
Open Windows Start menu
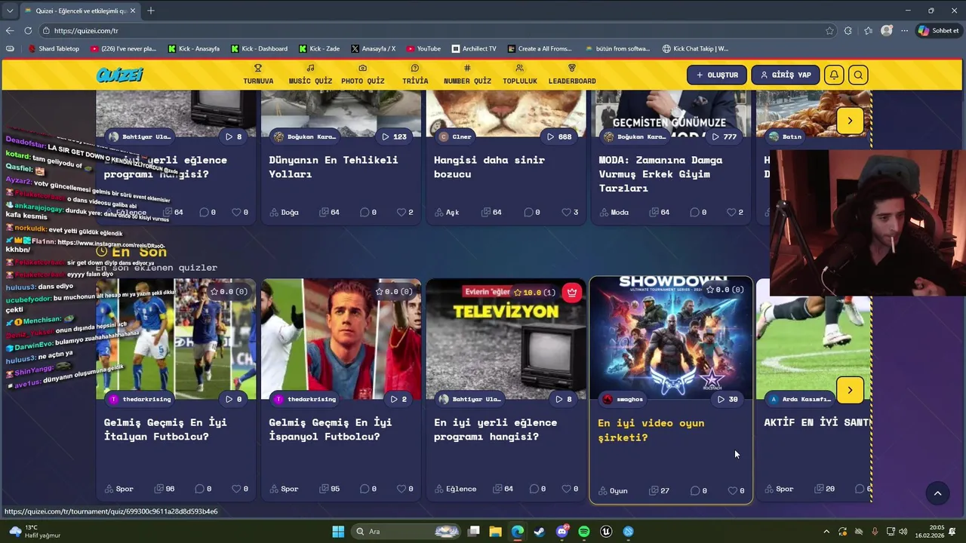pos(337,531)
